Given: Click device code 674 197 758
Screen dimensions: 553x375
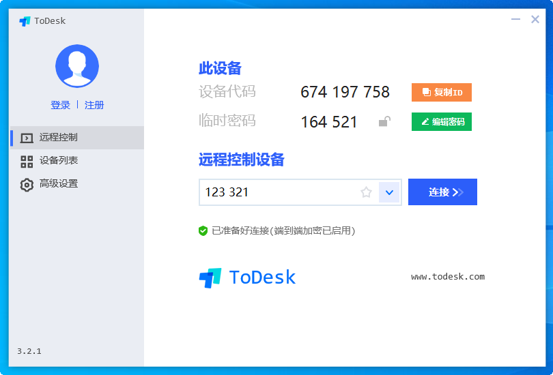Looking at the screenshot, I should [345, 92].
